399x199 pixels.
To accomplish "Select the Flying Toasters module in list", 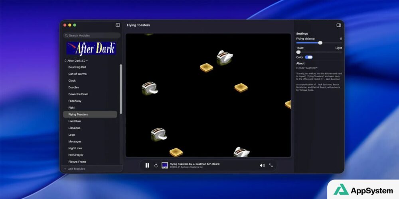I will tap(90, 115).
